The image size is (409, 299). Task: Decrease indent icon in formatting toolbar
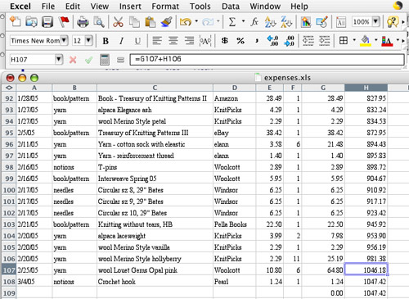(308, 41)
